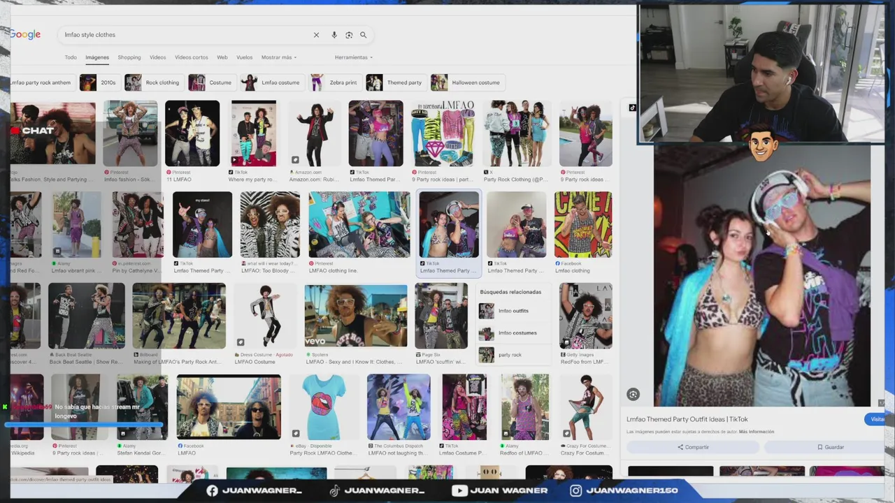Image resolution: width=895 pixels, height=503 pixels.
Task: Select the Themed party filter chip
Action: pos(395,82)
